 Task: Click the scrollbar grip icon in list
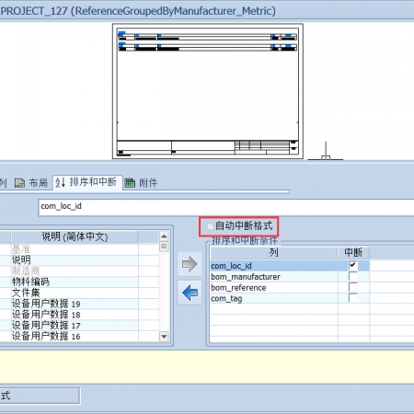[x=164, y=247]
